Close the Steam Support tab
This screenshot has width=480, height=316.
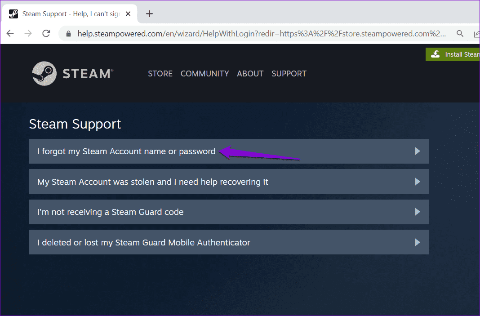click(128, 14)
